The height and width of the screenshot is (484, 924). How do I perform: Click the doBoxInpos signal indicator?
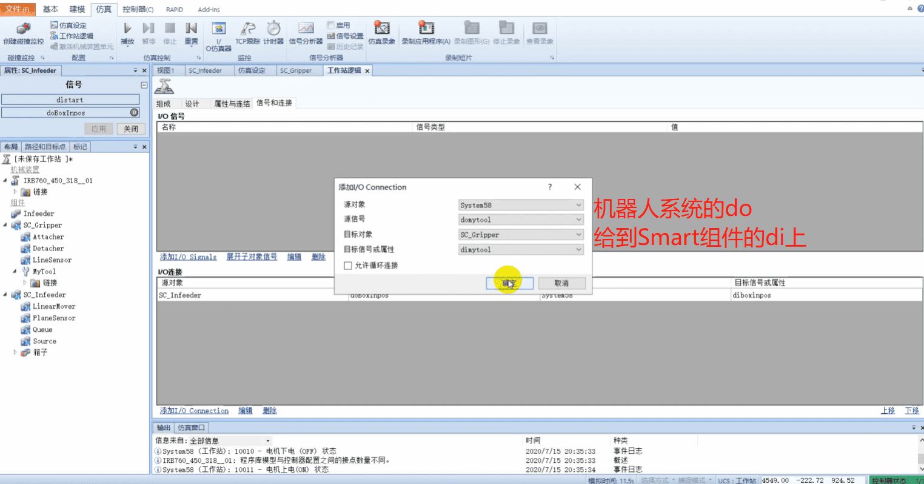(134, 112)
